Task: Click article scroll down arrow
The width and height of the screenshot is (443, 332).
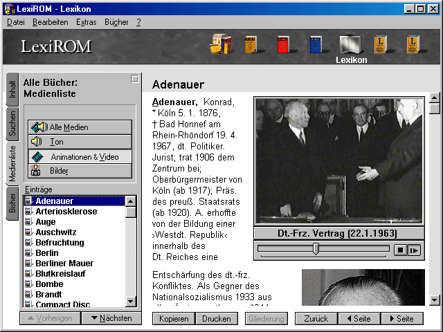Action: tap(435, 299)
